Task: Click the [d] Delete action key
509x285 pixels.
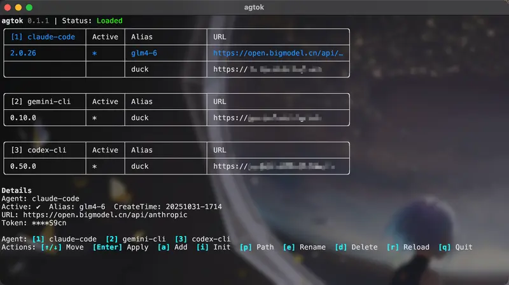Action: (x=358, y=247)
